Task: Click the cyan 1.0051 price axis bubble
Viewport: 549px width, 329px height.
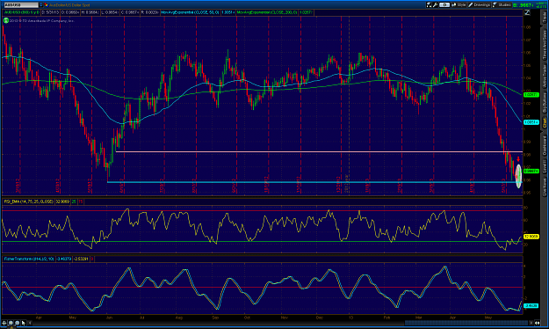Action: coord(531,122)
